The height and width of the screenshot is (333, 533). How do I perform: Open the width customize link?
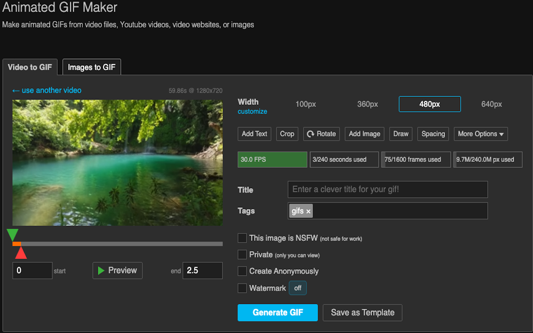(x=252, y=112)
